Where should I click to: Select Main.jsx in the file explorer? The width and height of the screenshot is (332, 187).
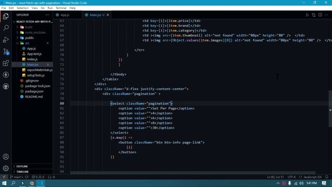(x=33, y=64)
